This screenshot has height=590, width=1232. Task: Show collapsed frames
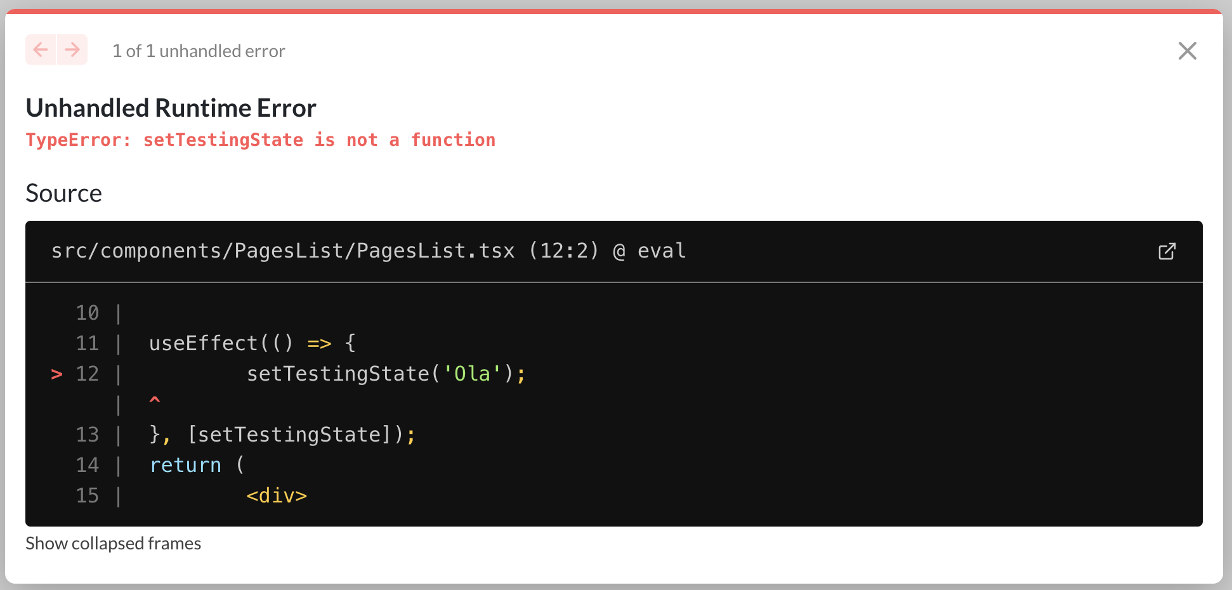(113, 544)
